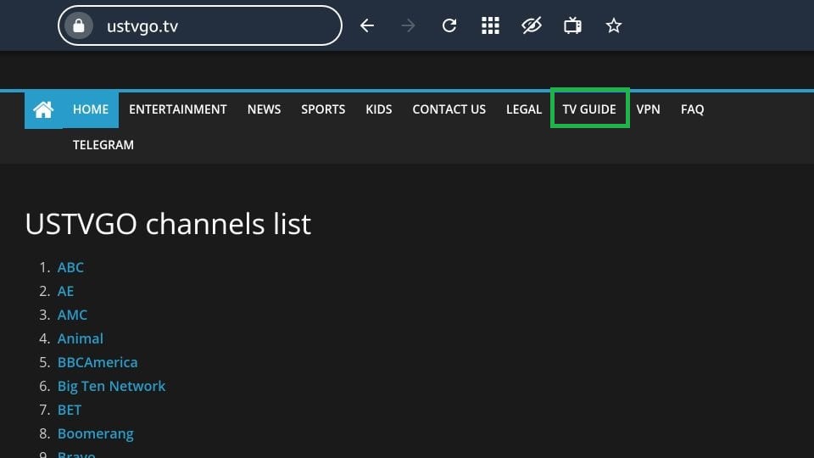Open the FAQ menu item
The width and height of the screenshot is (814, 458).
point(692,109)
